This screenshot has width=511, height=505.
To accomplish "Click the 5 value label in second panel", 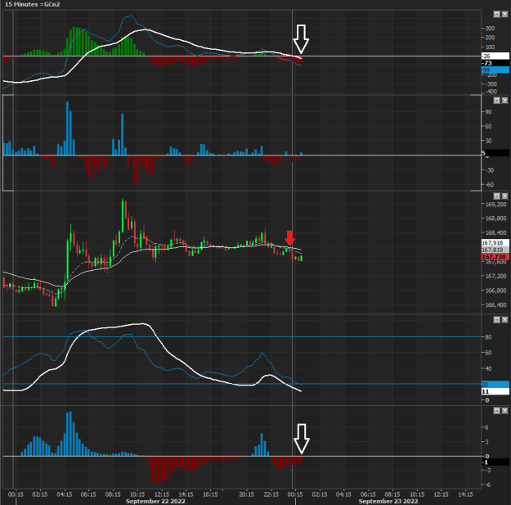I will click(x=495, y=153).
